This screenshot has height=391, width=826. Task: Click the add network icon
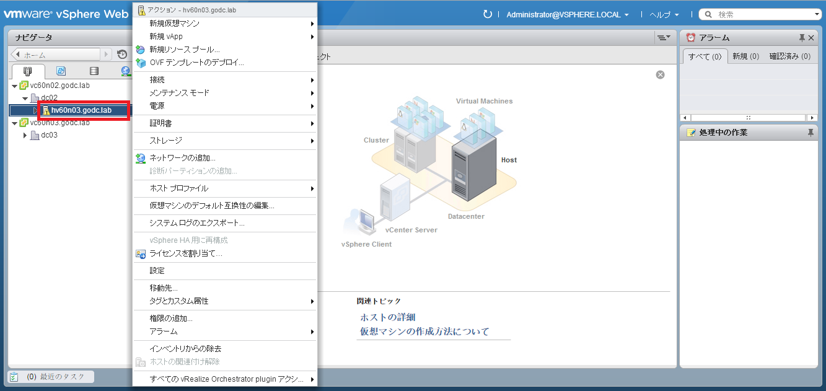141,158
